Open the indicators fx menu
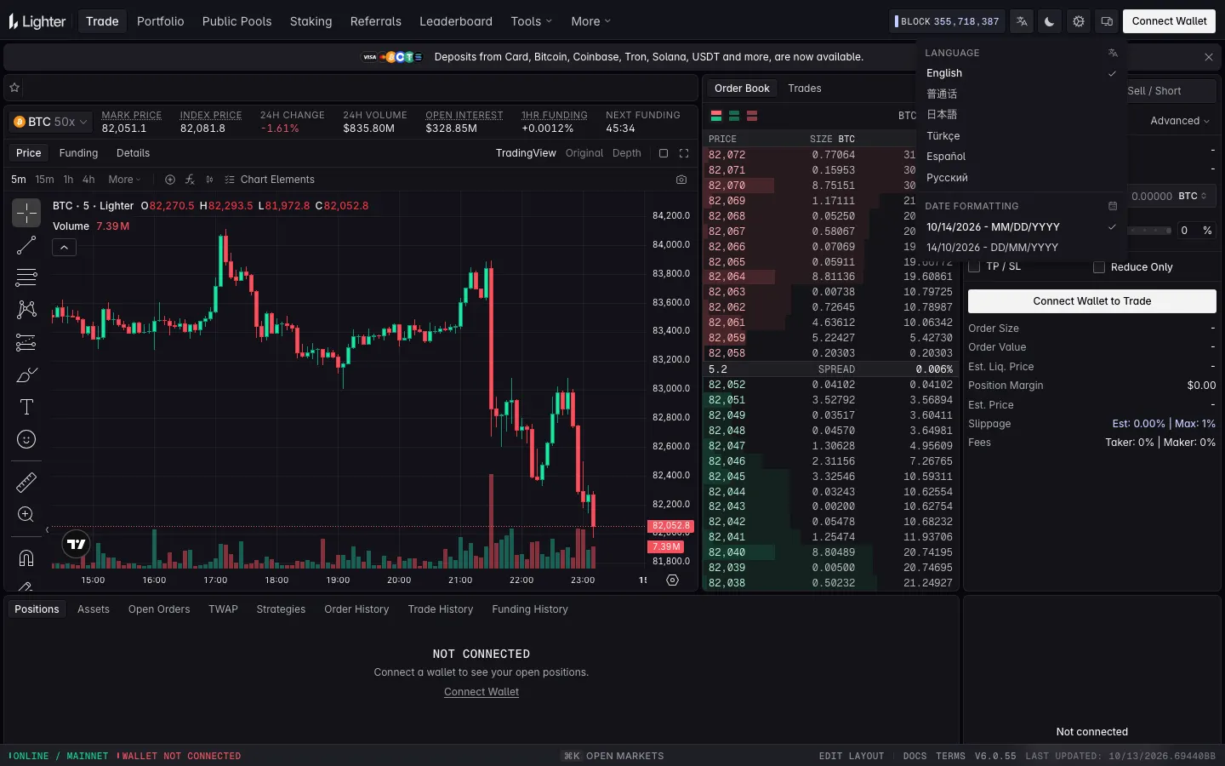The width and height of the screenshot is (1225, 766). (x=190, y=180)
